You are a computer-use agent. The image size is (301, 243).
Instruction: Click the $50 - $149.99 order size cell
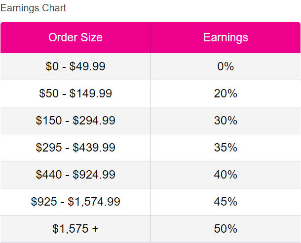75,93
